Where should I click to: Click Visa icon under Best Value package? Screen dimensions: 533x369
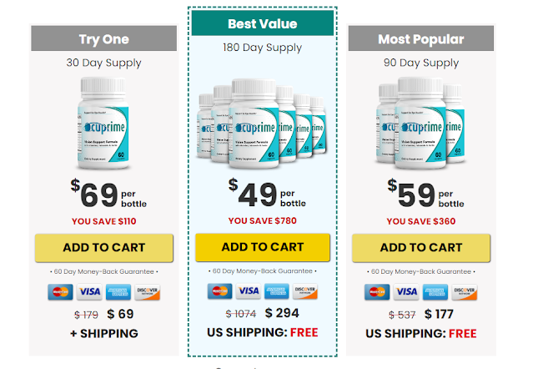[248, 291]
